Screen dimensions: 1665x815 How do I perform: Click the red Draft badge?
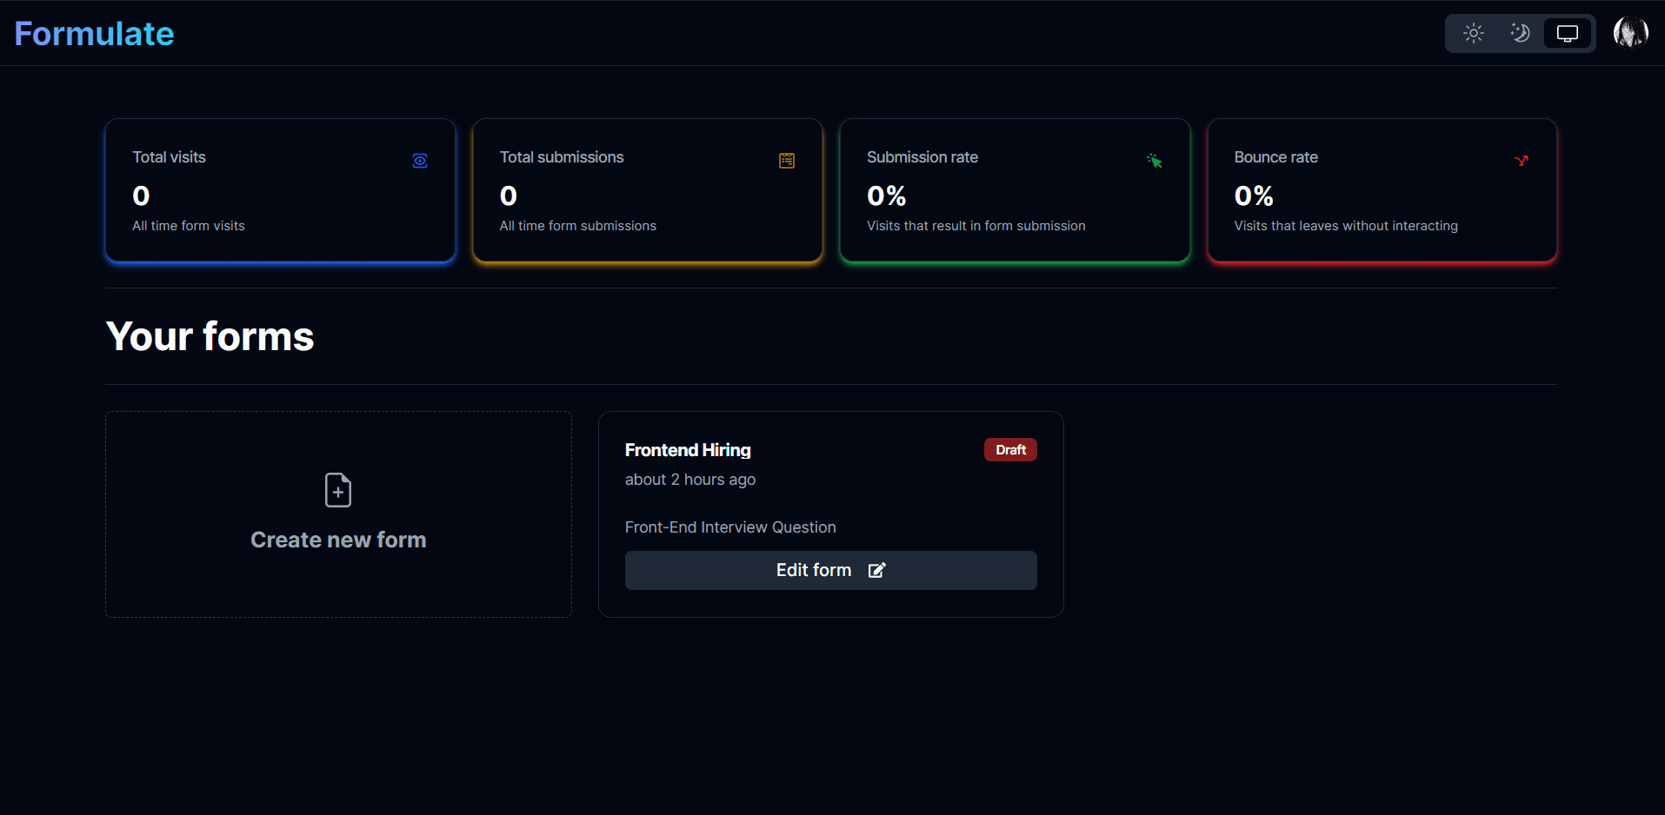pos(1010,450)
